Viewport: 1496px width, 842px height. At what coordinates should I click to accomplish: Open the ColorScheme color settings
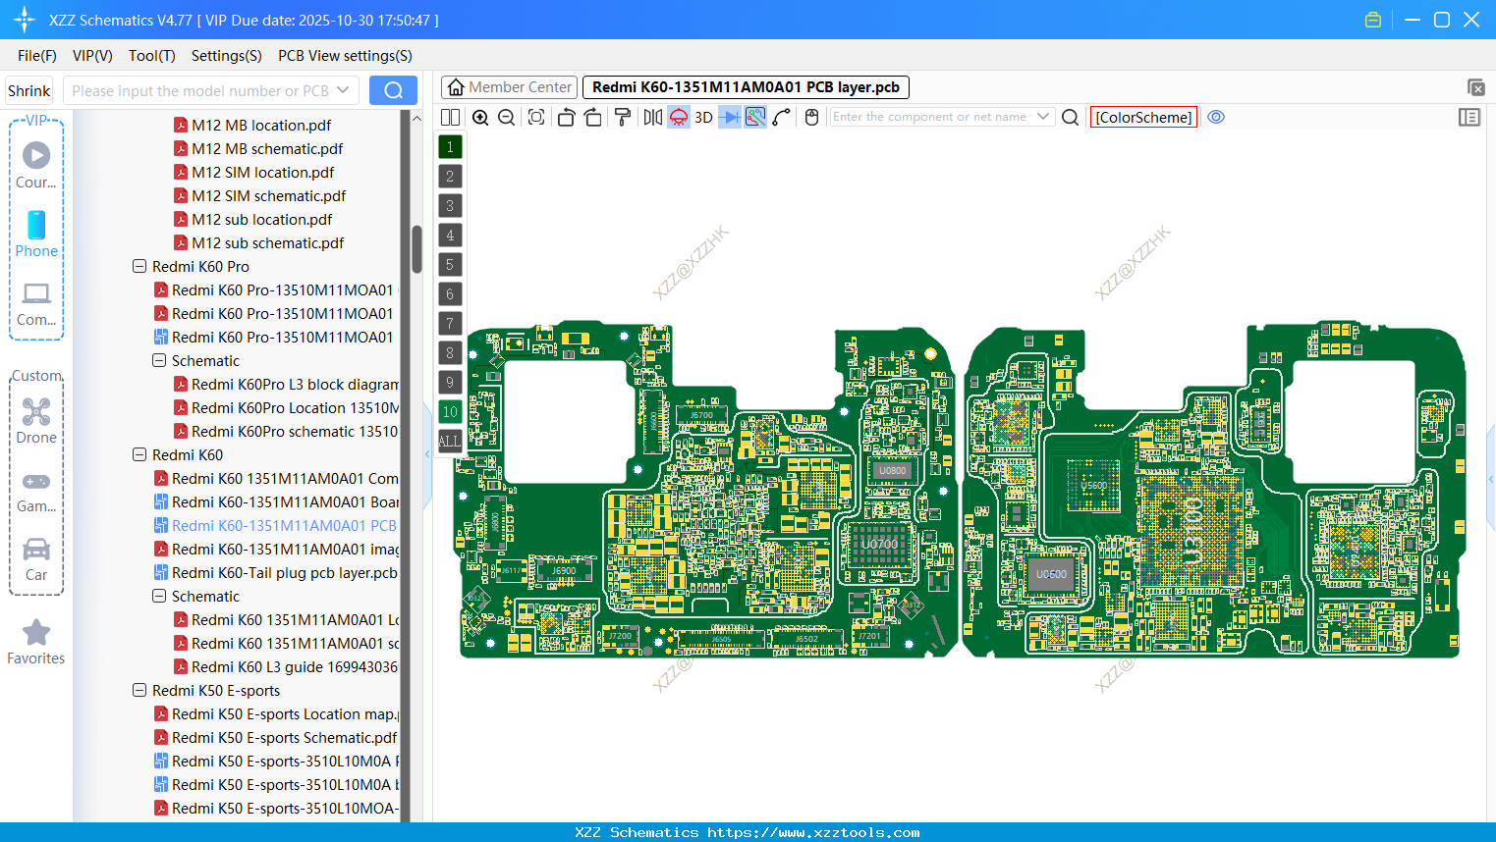1143,117
